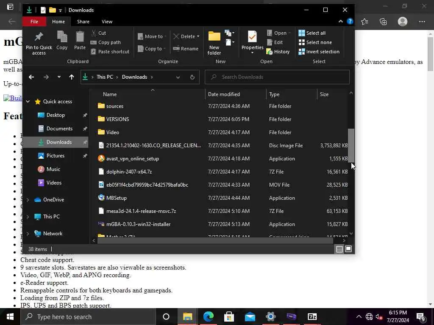
Task: Click Invert selection in ribbon
Action: tap(319, 52)
